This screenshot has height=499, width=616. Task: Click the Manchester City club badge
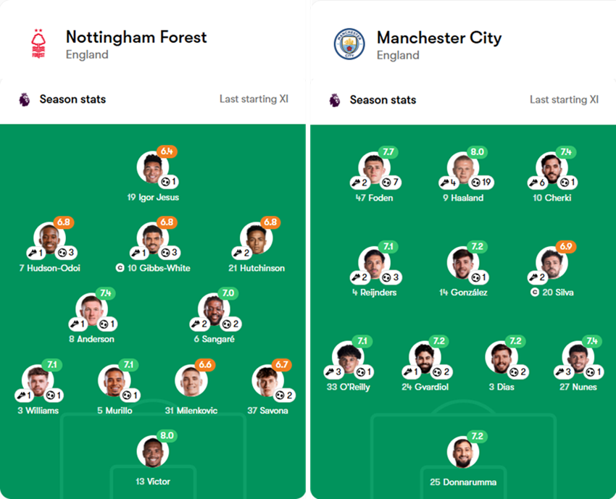(348, 42)
